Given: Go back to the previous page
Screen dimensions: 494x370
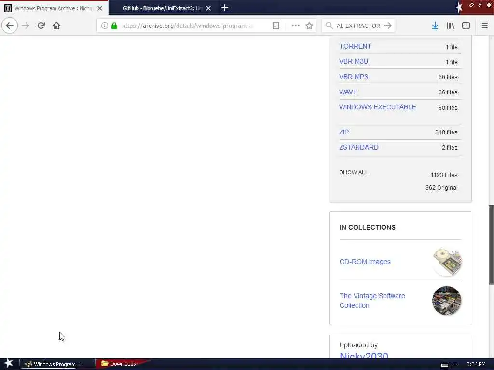Looking at the screenshot, I should tap(10, 26).
